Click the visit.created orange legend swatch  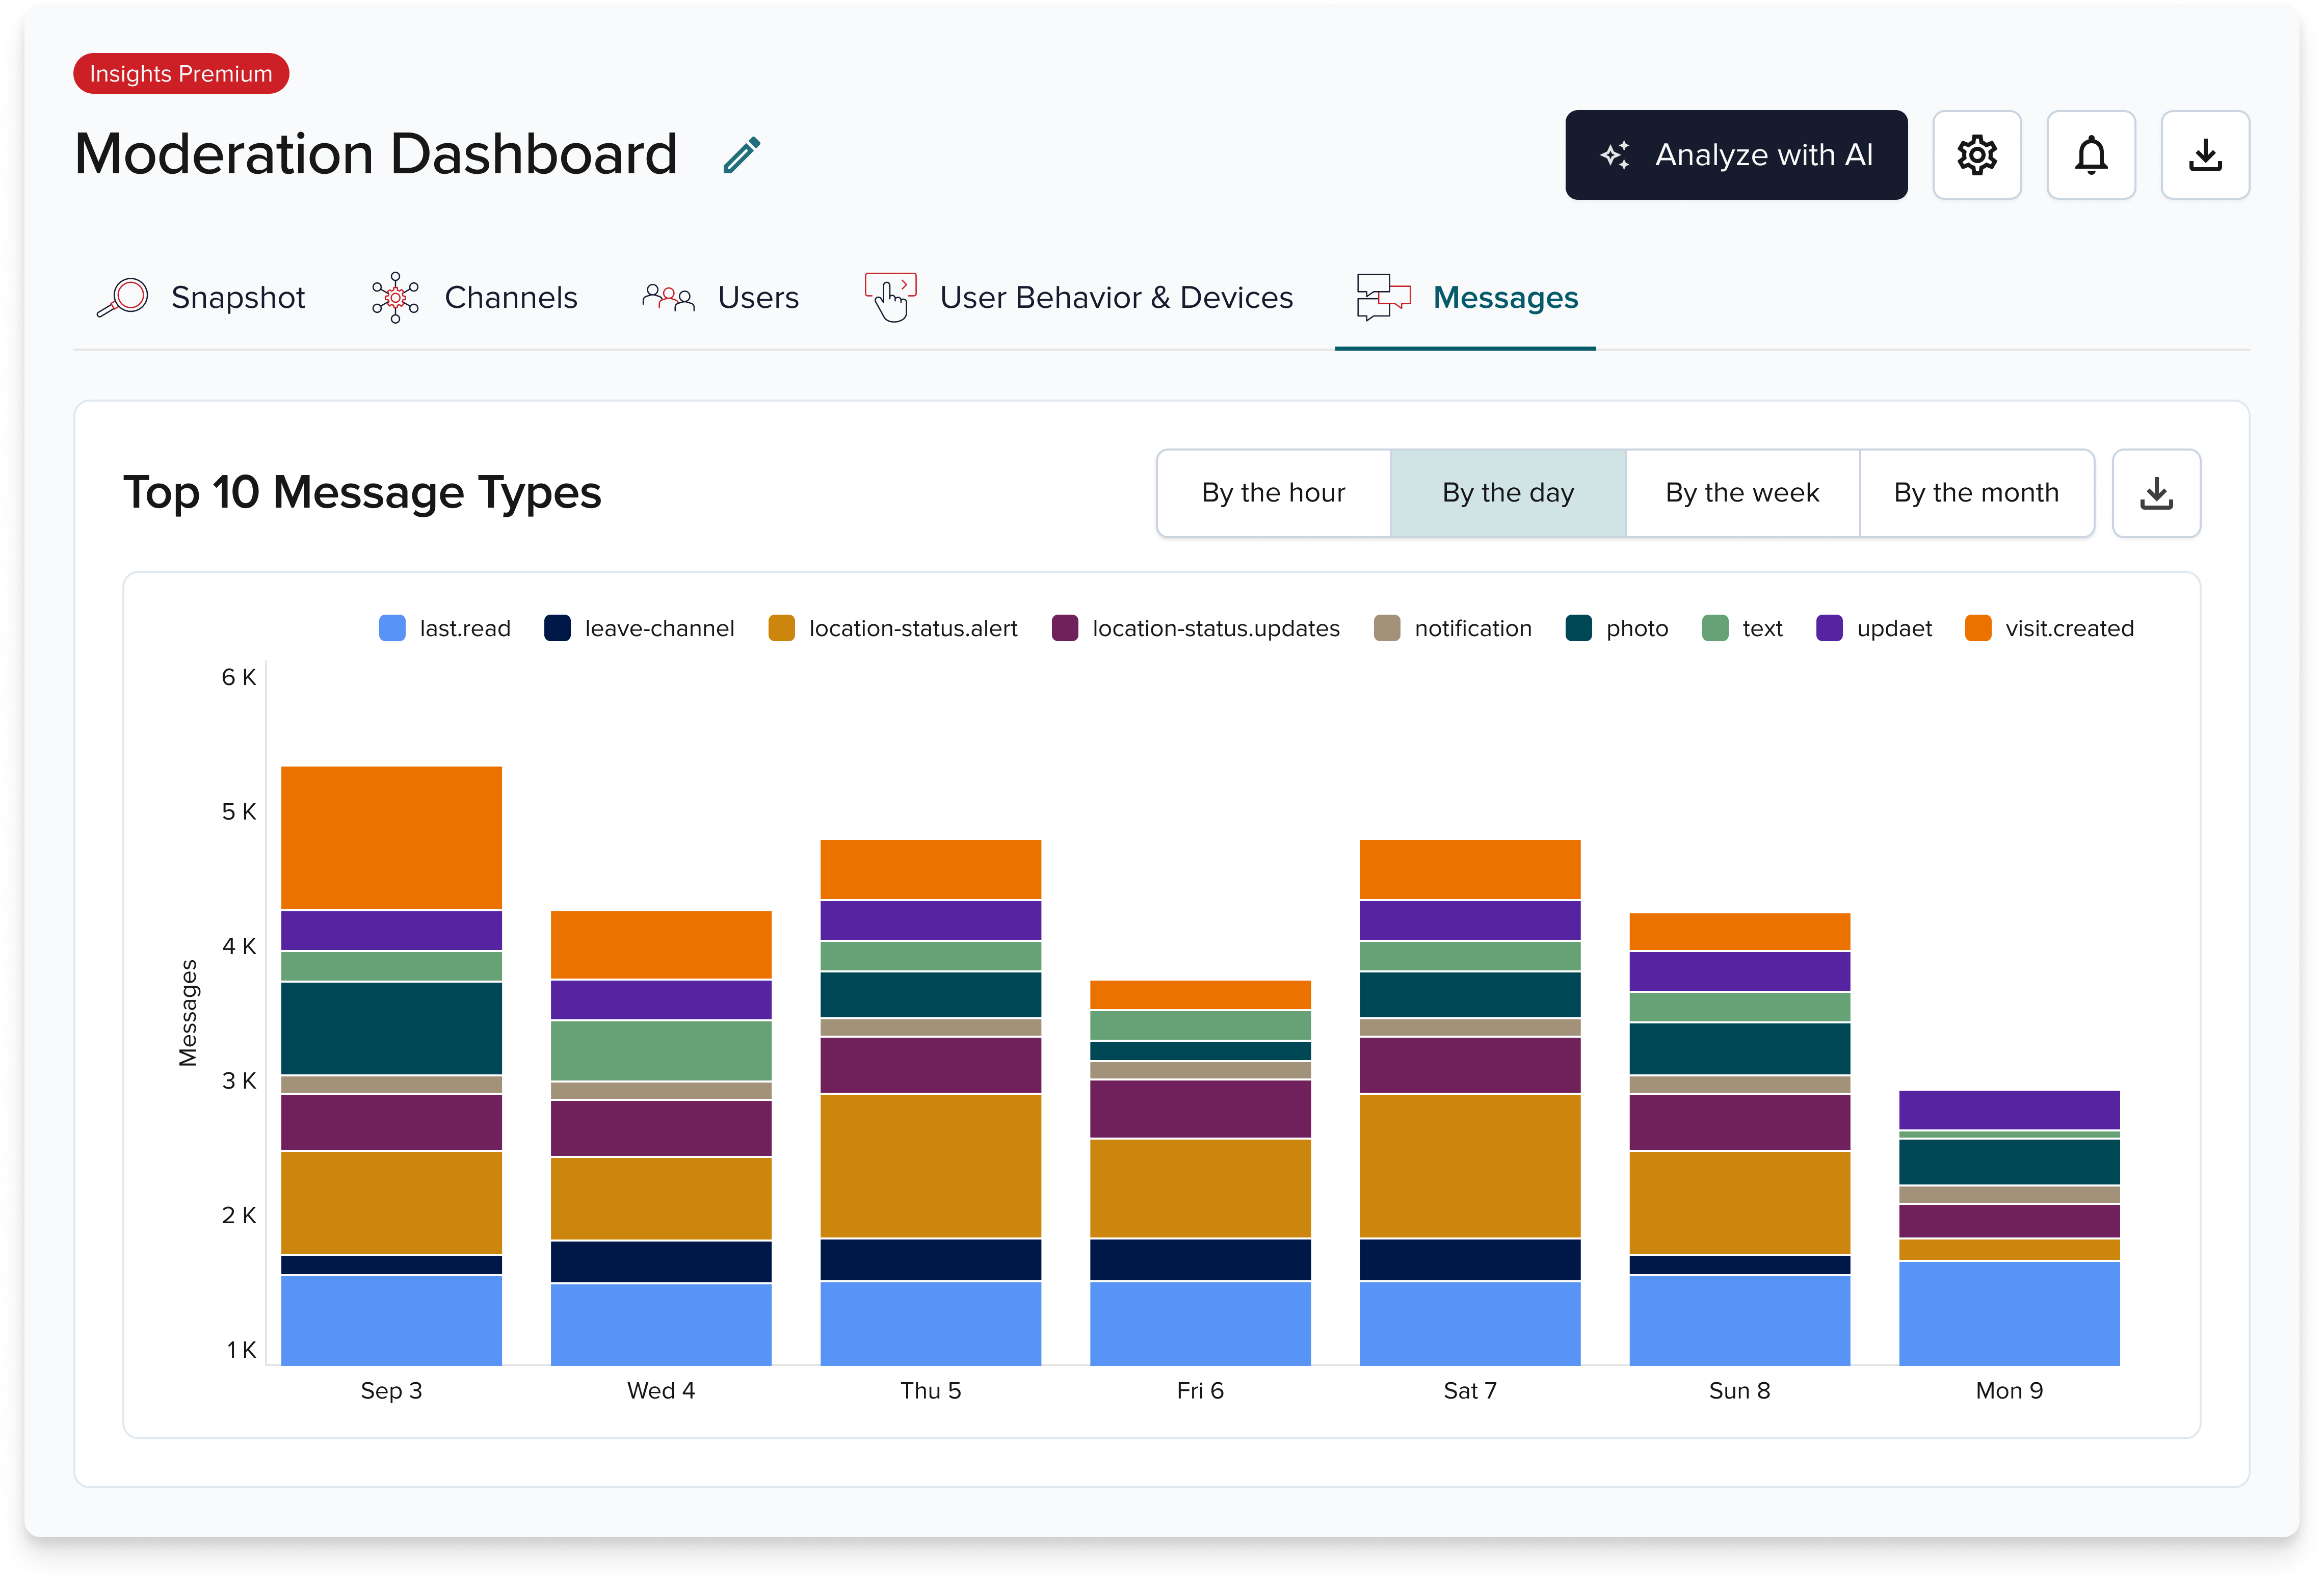[x=1977, y=628]
